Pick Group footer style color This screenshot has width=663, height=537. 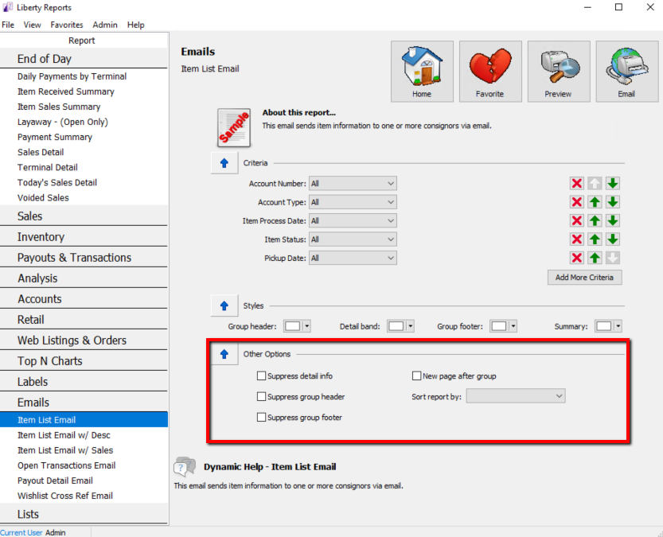click(x=503, y=326)
